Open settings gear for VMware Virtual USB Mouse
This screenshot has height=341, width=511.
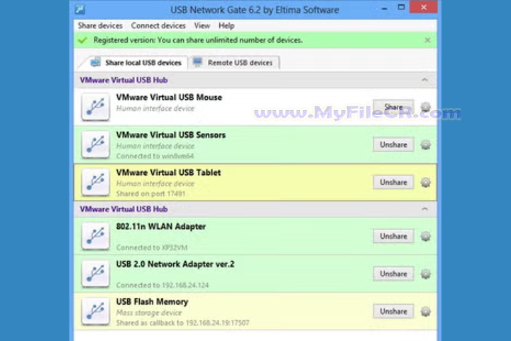click(425, 107)
